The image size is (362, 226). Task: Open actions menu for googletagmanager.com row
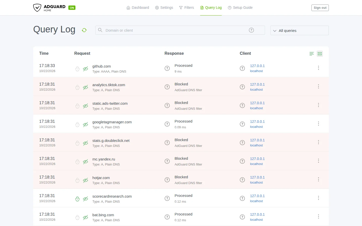pos(319,124)
